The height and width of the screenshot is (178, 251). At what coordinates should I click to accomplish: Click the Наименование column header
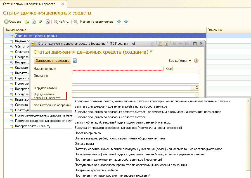(105, 30)
